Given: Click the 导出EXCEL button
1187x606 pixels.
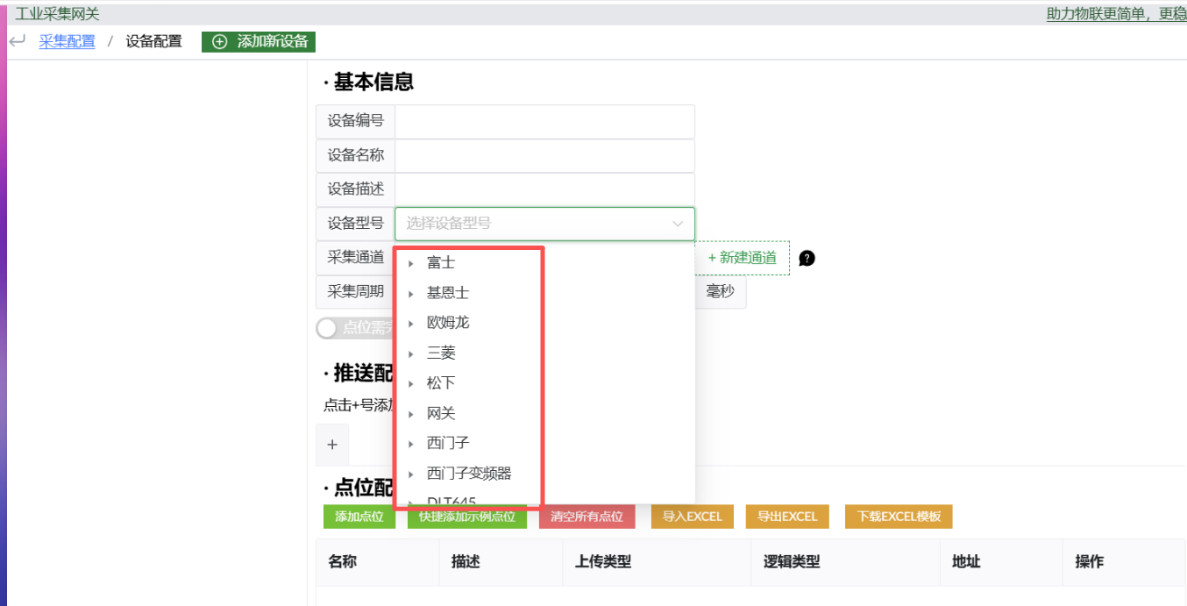Looking at the screenshot, I should pos(787,517).
